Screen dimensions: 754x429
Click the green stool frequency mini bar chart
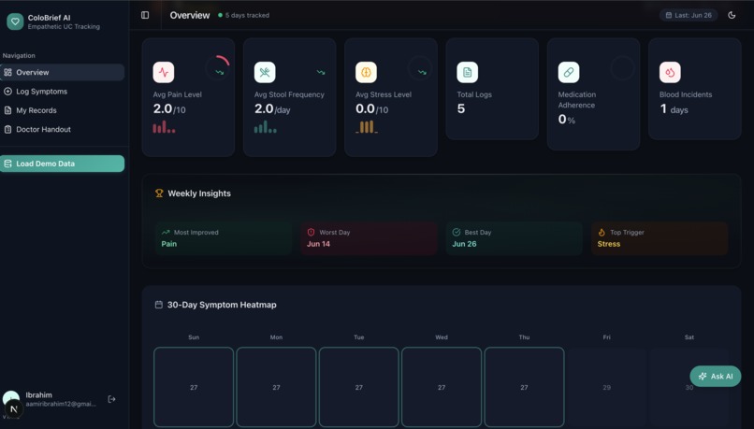[266, 127]
